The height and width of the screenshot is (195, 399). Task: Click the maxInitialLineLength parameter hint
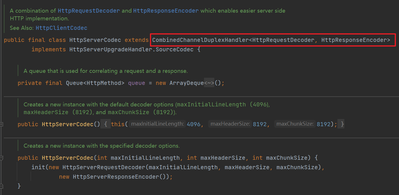pyautogui.click(x=157, y=124)
